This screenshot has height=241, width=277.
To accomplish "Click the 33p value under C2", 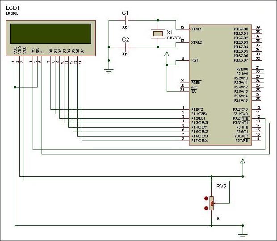I will (x=125, y=54).
